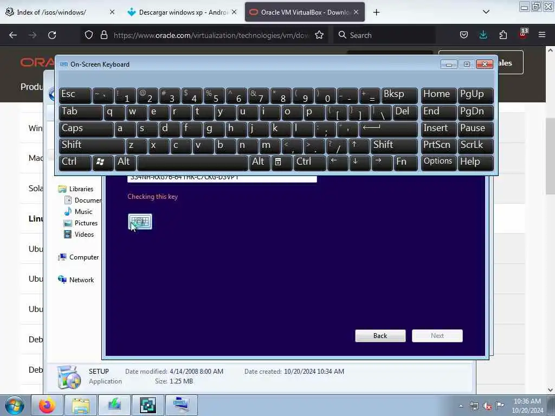This screenshot has width=555, height=416.
Task: Click the Firefox Search box
Action: 384,35
